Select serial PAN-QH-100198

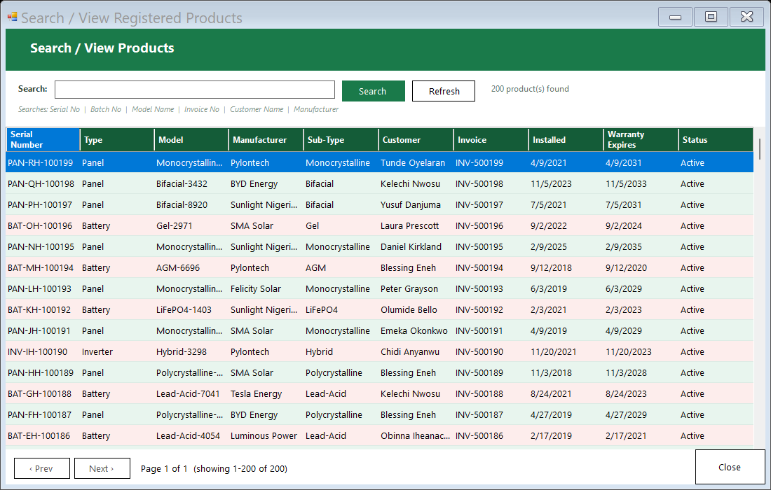[41, 183]
